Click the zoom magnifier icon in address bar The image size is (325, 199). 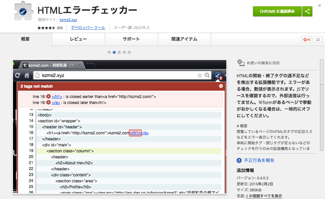207,75
